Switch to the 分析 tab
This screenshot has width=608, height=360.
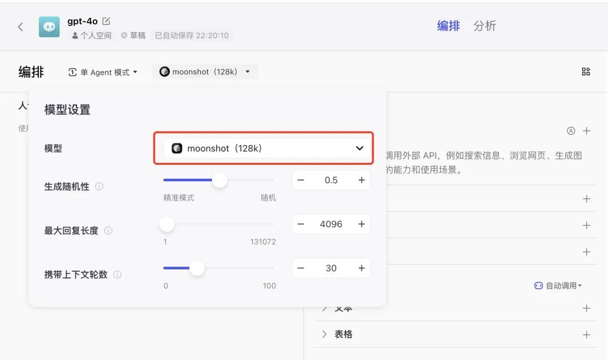(485, 26)
